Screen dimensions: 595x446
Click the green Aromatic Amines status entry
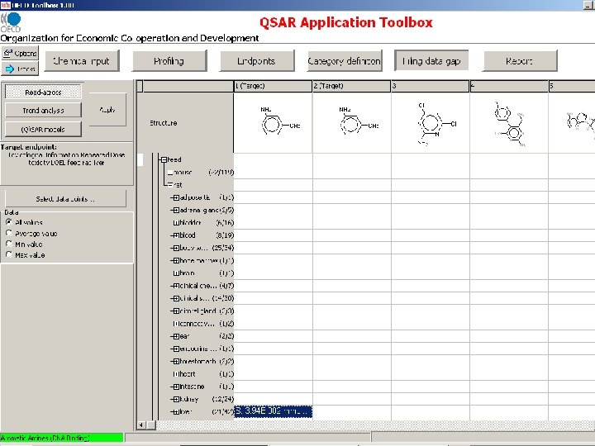(x=61, y=438)
